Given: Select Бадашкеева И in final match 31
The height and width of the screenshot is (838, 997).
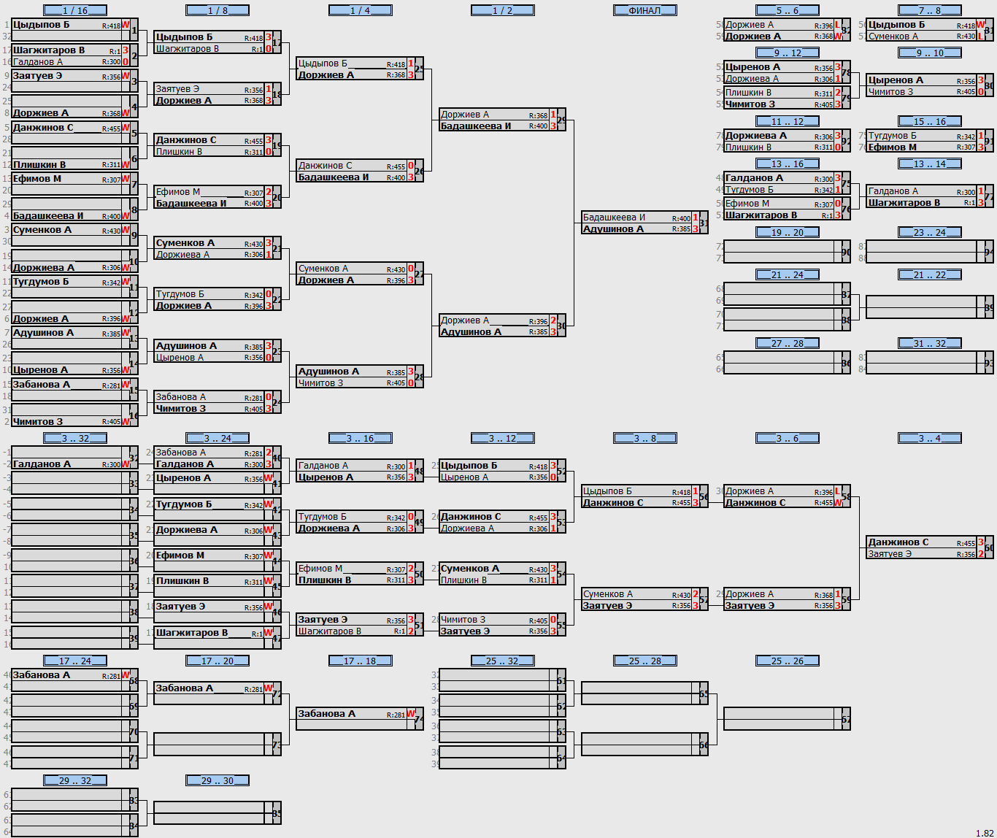Looking at the screenshot, I should 614,218.
